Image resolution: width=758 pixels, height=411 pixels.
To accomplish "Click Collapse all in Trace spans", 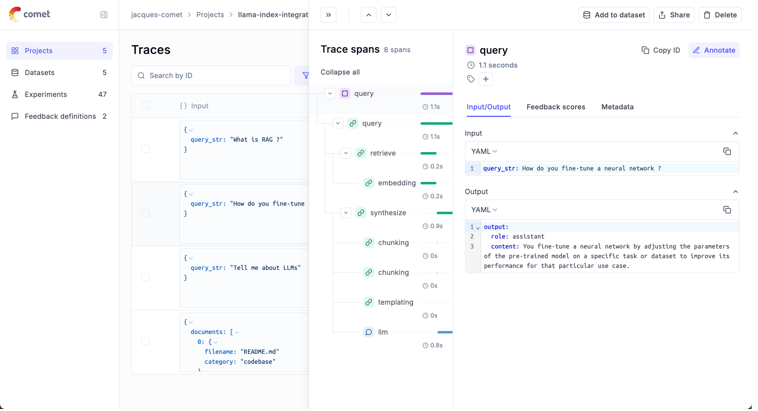I will coord(340,72).
